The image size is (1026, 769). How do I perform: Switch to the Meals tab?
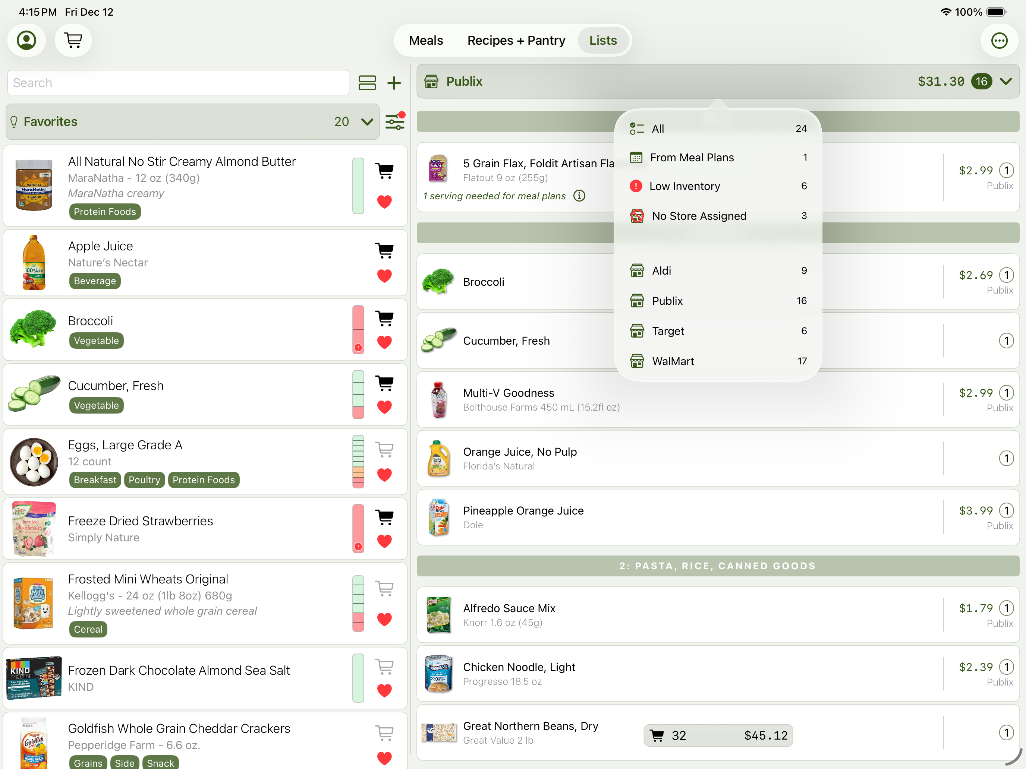[425, 40]
